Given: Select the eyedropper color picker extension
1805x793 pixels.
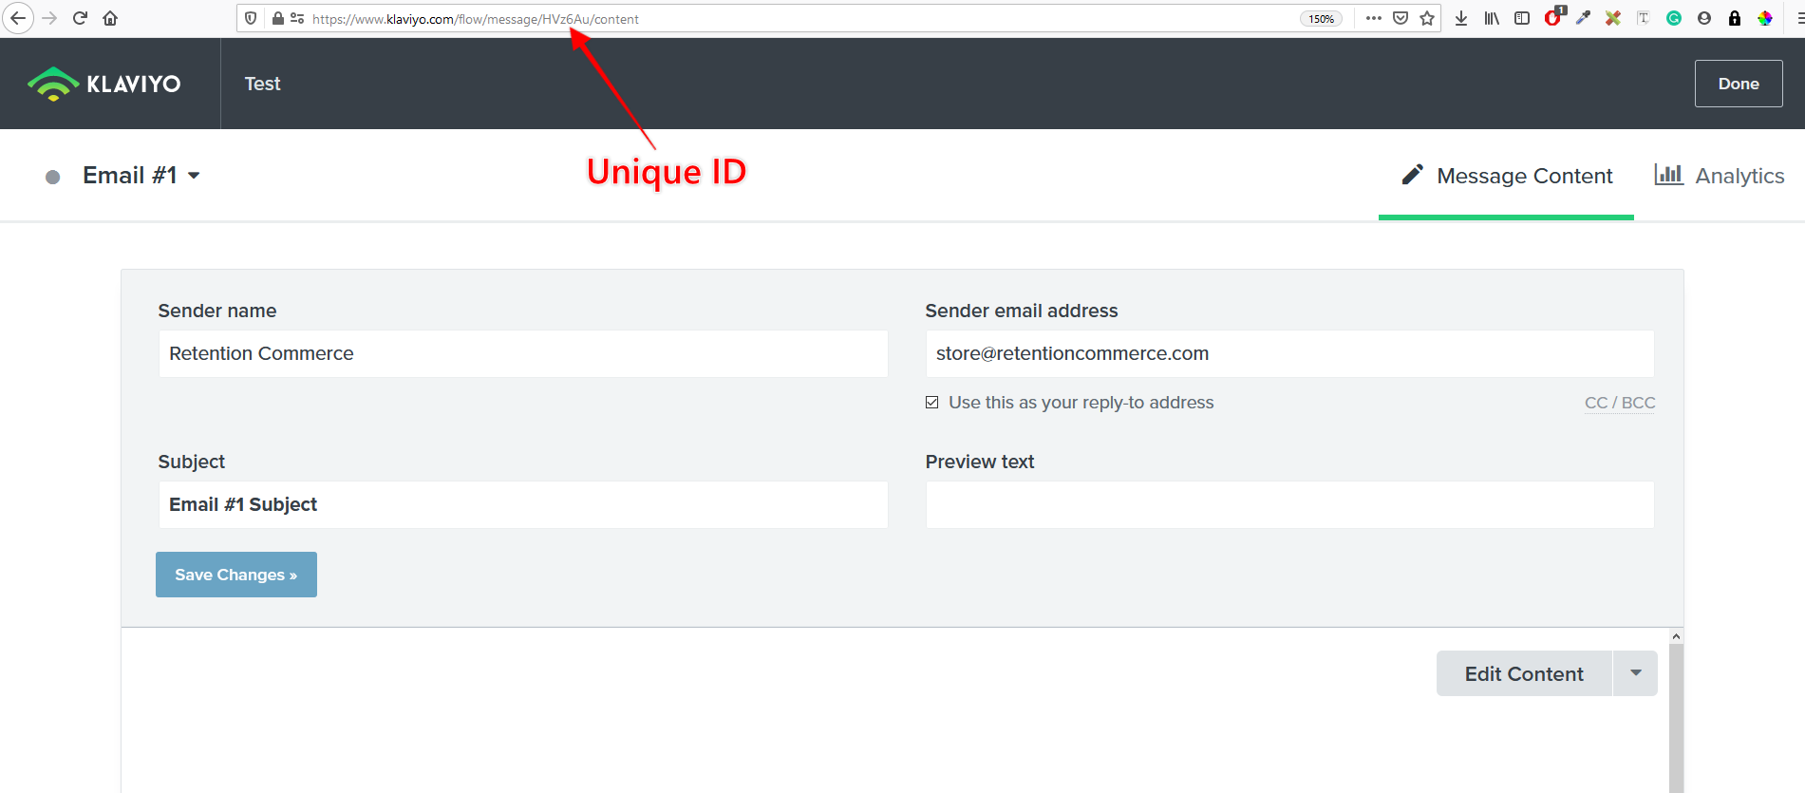Looking at the screenshot, I should pyautogui.click(x=1583, y=18).
